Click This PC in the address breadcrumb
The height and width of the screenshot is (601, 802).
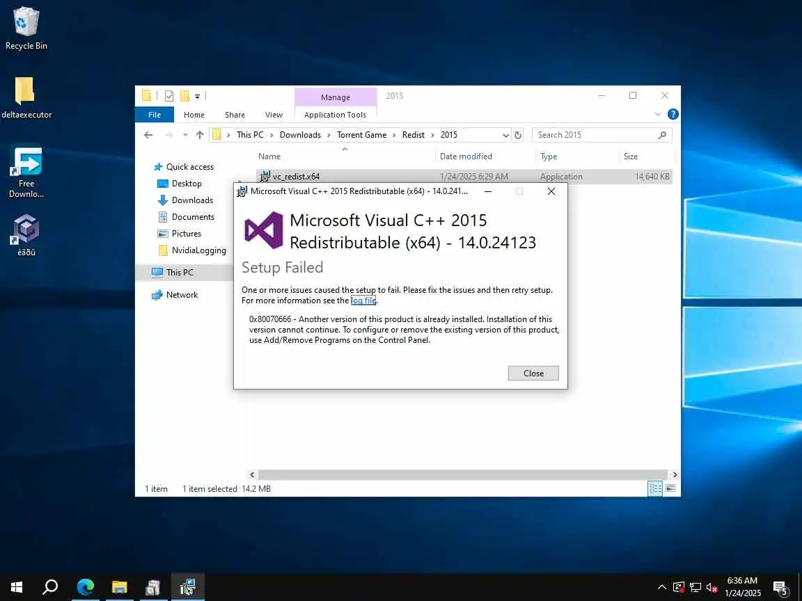(x=250, y=135)
